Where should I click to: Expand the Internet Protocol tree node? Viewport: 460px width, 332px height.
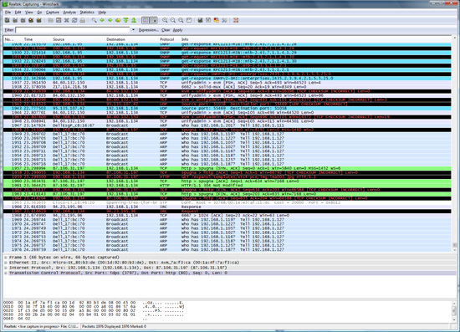point(6,268)
